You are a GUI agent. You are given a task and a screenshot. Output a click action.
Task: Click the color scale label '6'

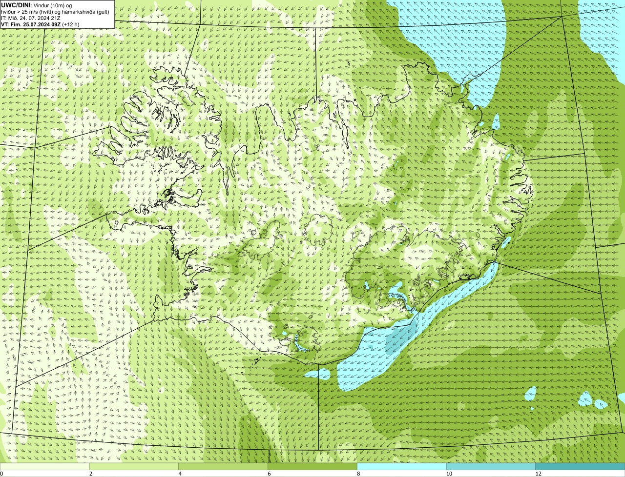click(x=269, y=474)
